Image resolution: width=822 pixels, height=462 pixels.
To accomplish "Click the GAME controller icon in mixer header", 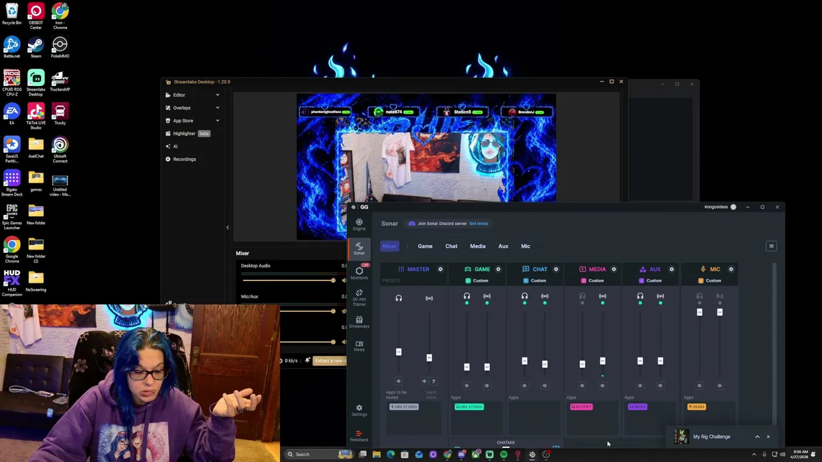I will tap(468, 269).
